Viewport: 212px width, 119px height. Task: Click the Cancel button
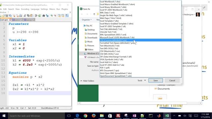pos(172,80)
